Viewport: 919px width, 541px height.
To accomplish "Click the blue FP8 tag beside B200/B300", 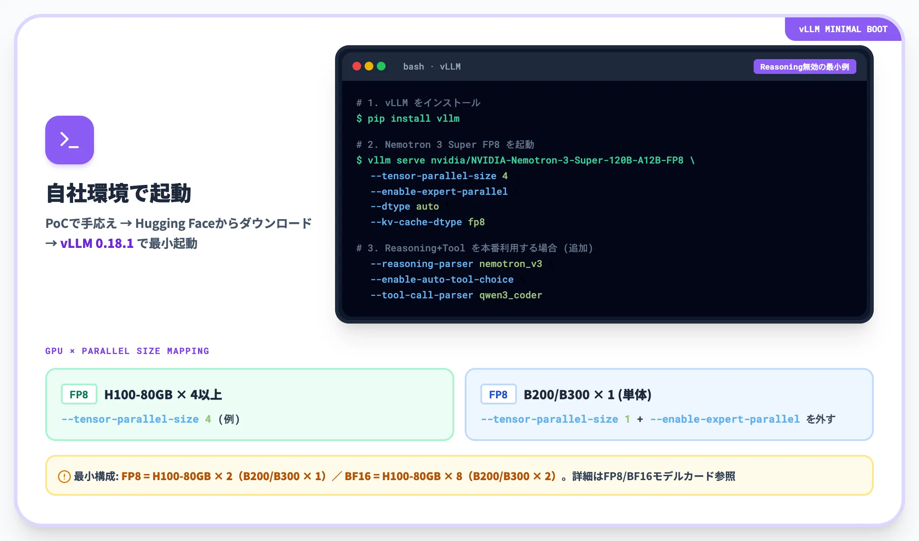I will pyautogui.click(x=498, y=394).
